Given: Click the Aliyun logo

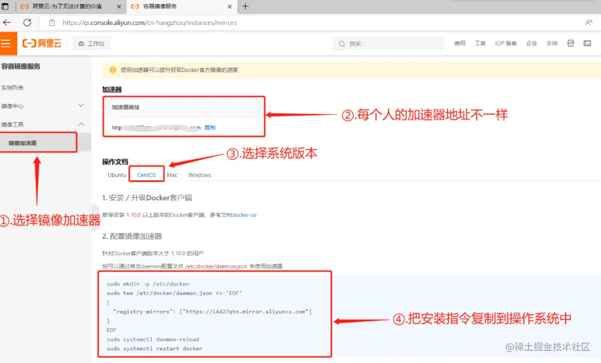Looking at the screenshot, I should (42, 43).
